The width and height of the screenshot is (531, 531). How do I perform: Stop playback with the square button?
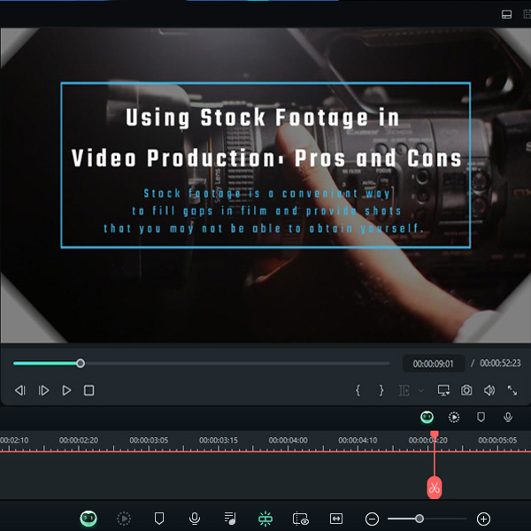pos(88,390)
